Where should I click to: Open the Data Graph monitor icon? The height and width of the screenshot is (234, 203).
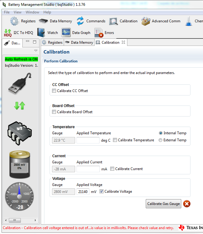[x=66, y=32]
